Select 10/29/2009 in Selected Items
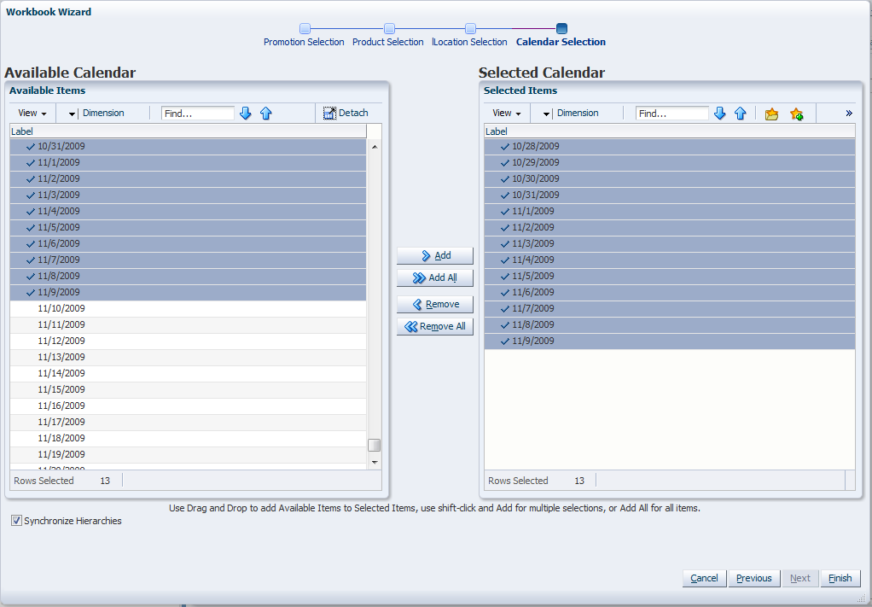The height and width of the screenshot is (607, 872). [x=670, y=162]
